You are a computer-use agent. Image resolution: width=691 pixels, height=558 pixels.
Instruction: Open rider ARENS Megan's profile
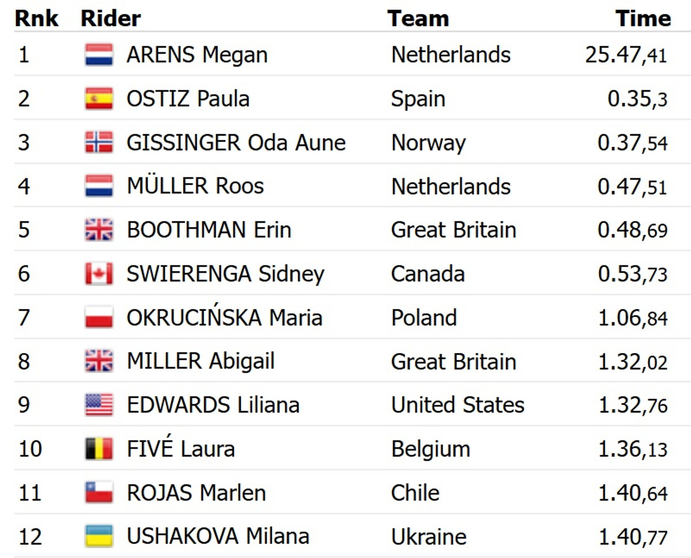[197, 55]
